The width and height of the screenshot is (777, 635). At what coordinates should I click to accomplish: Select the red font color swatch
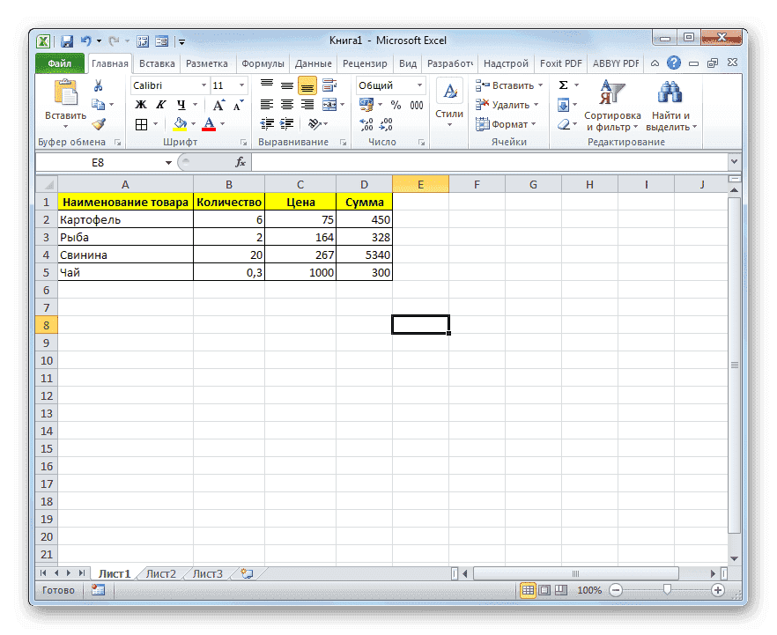pos(208,129)
